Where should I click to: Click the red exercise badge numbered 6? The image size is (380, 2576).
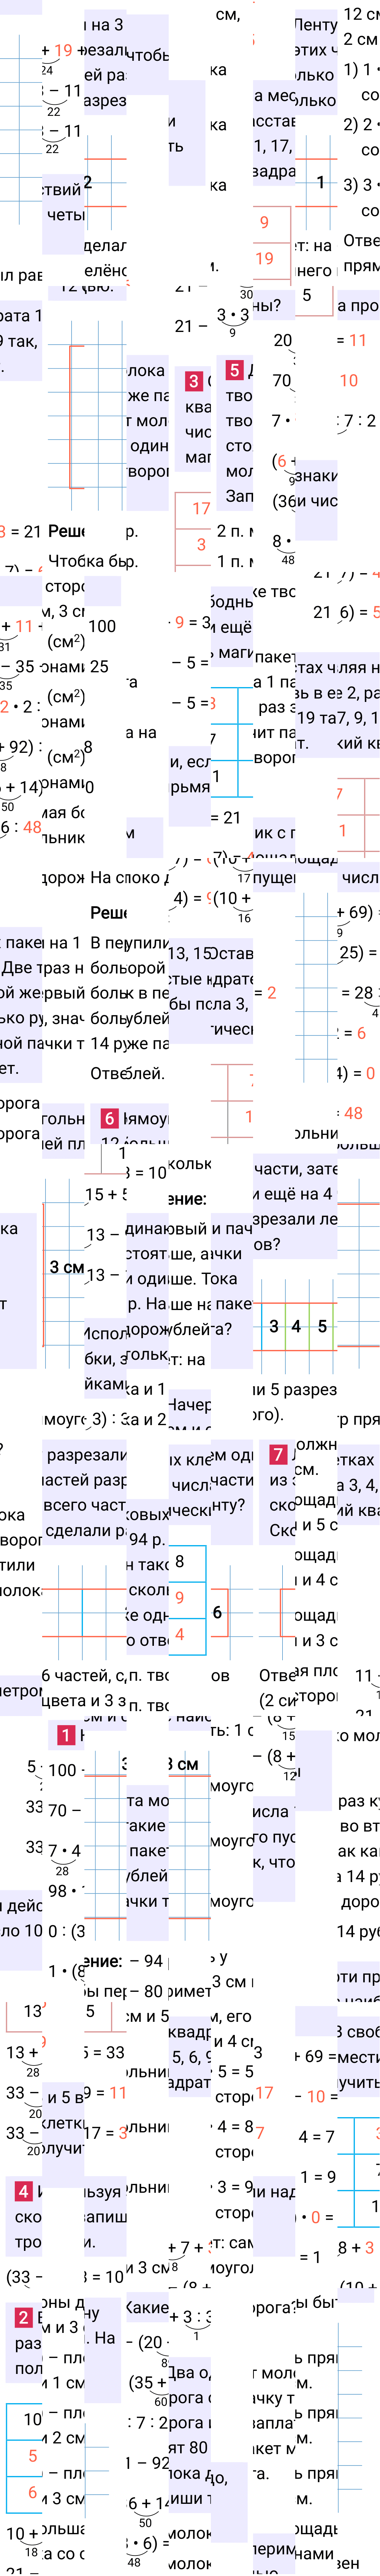(109, 1118)
